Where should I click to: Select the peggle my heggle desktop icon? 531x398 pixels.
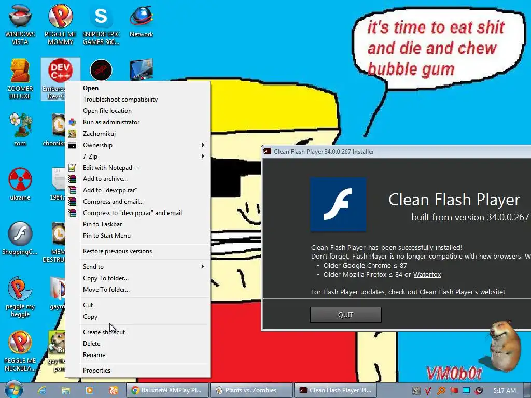click(x=20, y=296)
